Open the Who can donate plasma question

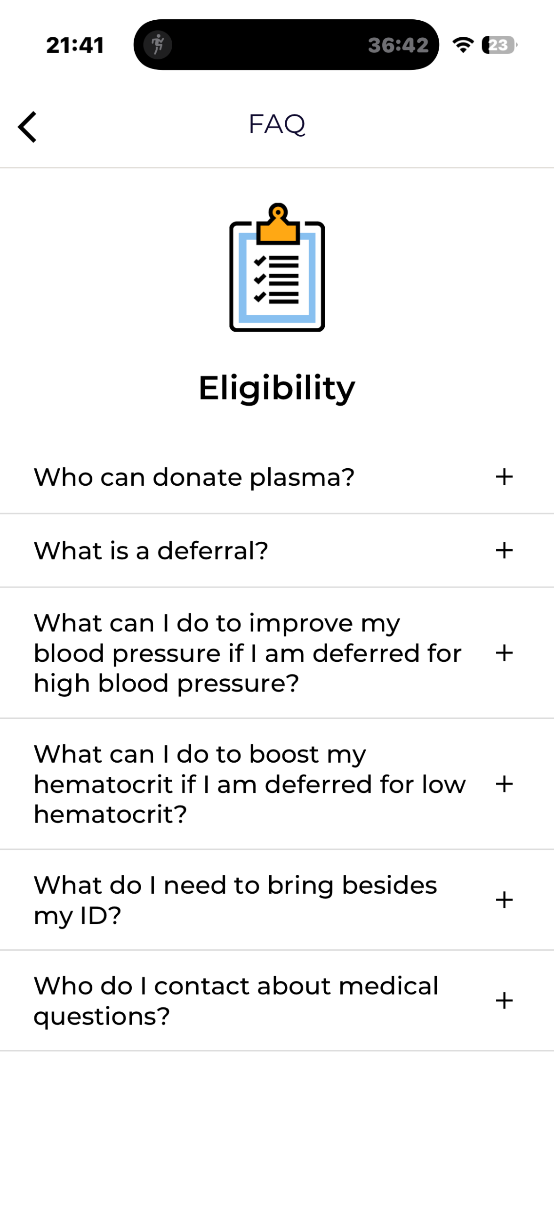pos(277,477)
